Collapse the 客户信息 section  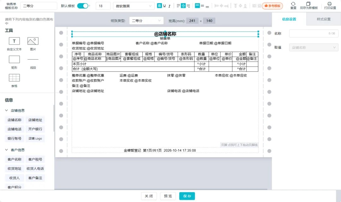coord(7,150)
